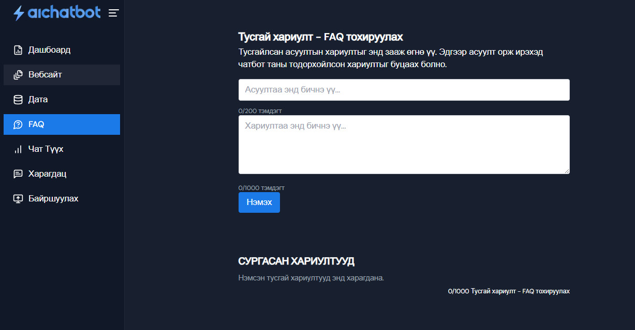
Task: Open Чат Түүх from the sidebar
Action: pyautogui.click(x=46, y=149)
